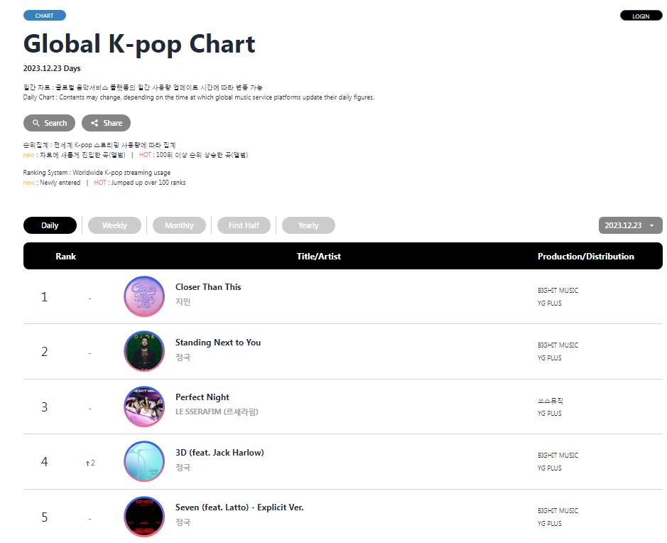Select the Monthly chart tab
Screen dimensions: 667x543
(x=179, y=225)
